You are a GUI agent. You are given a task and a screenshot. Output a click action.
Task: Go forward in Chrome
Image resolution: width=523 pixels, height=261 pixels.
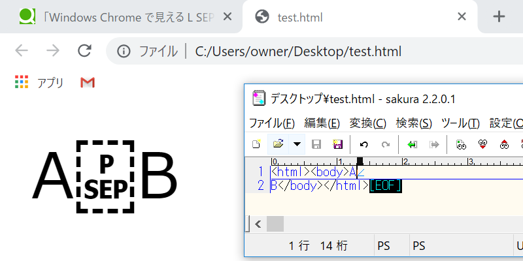click(53, 51)
